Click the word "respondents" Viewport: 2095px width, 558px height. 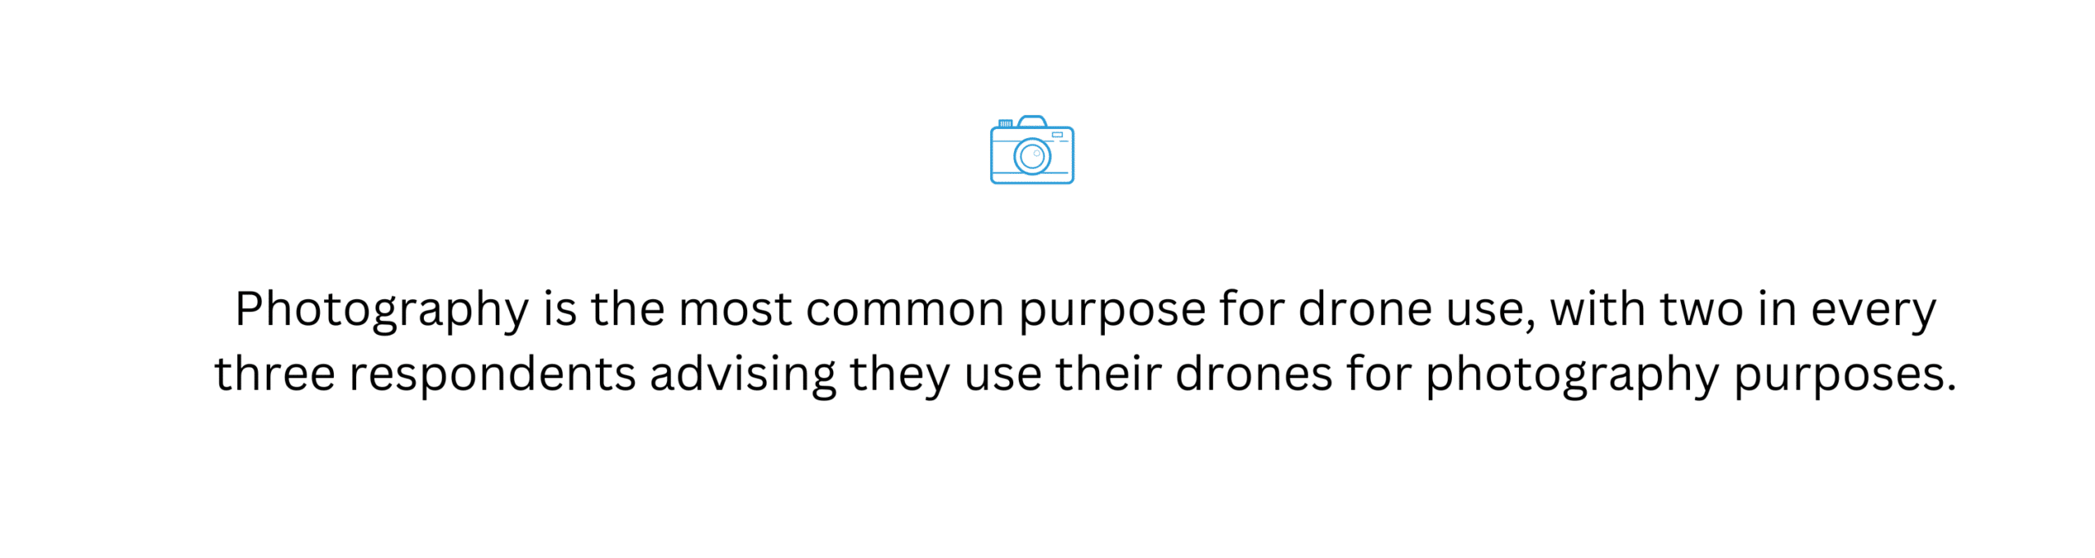(x=493, y=378)
